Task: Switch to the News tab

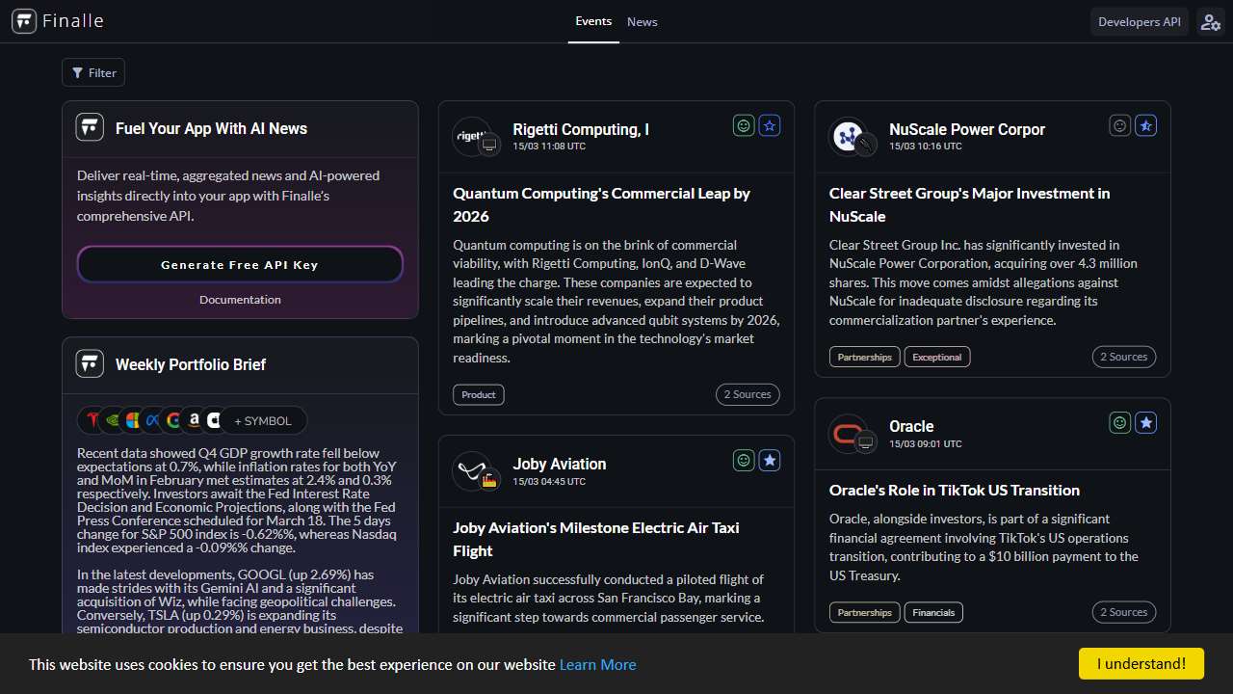Action: (x=643, y=22)
